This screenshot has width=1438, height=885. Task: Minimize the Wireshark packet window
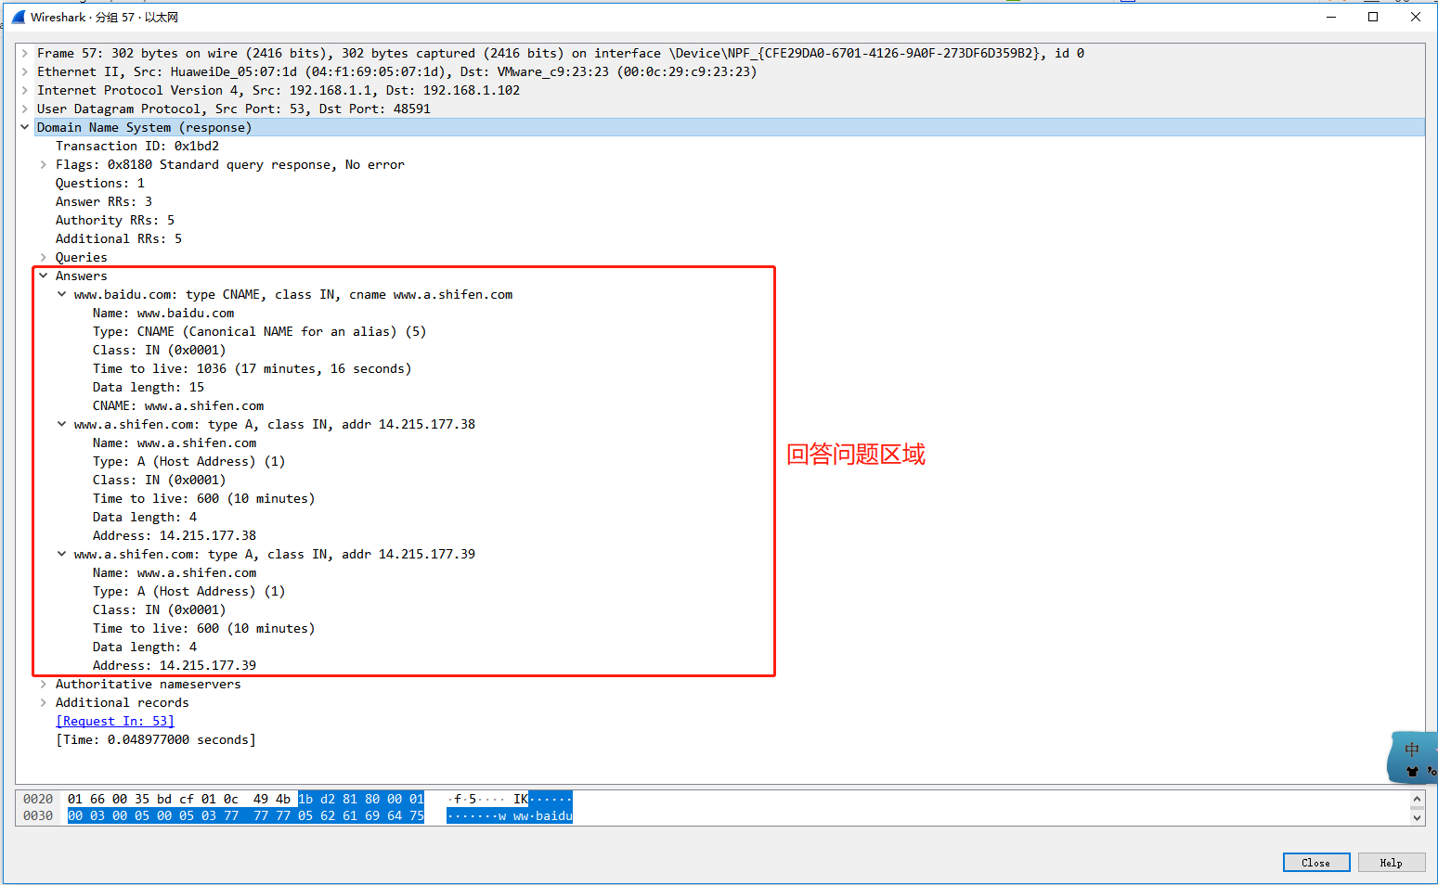[1330, 17]
